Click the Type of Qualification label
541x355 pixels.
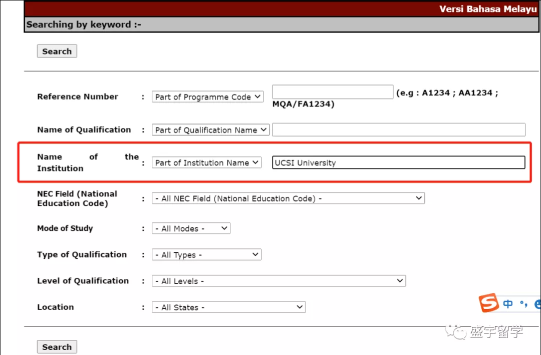82,255
